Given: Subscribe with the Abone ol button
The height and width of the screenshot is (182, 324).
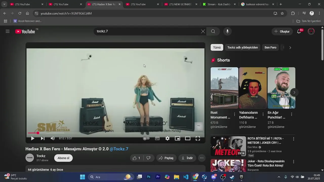Looking at the screenshot, I should click(63, 158).
